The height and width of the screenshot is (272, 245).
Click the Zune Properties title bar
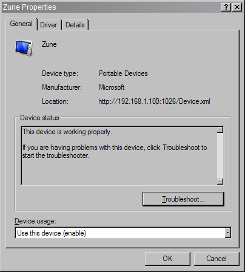[111, 7]
